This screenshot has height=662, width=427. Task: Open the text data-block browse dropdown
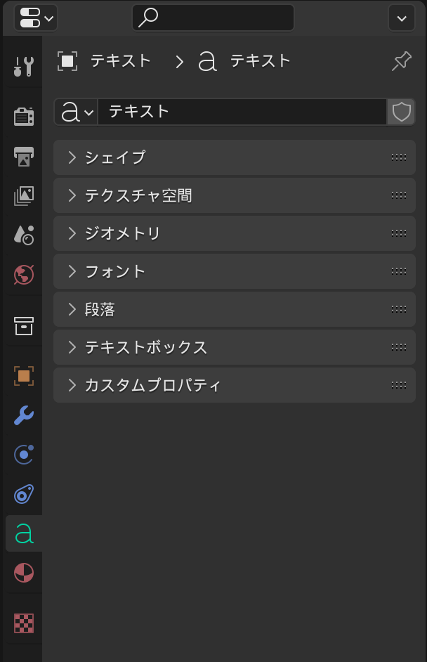tap(74, 112)
